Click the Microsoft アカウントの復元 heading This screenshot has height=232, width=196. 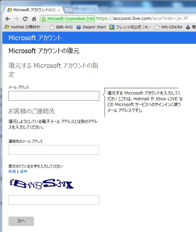click(44, 51)
